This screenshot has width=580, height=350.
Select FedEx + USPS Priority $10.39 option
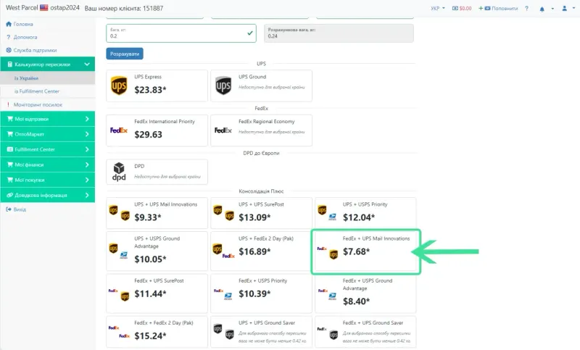[261, 293]
